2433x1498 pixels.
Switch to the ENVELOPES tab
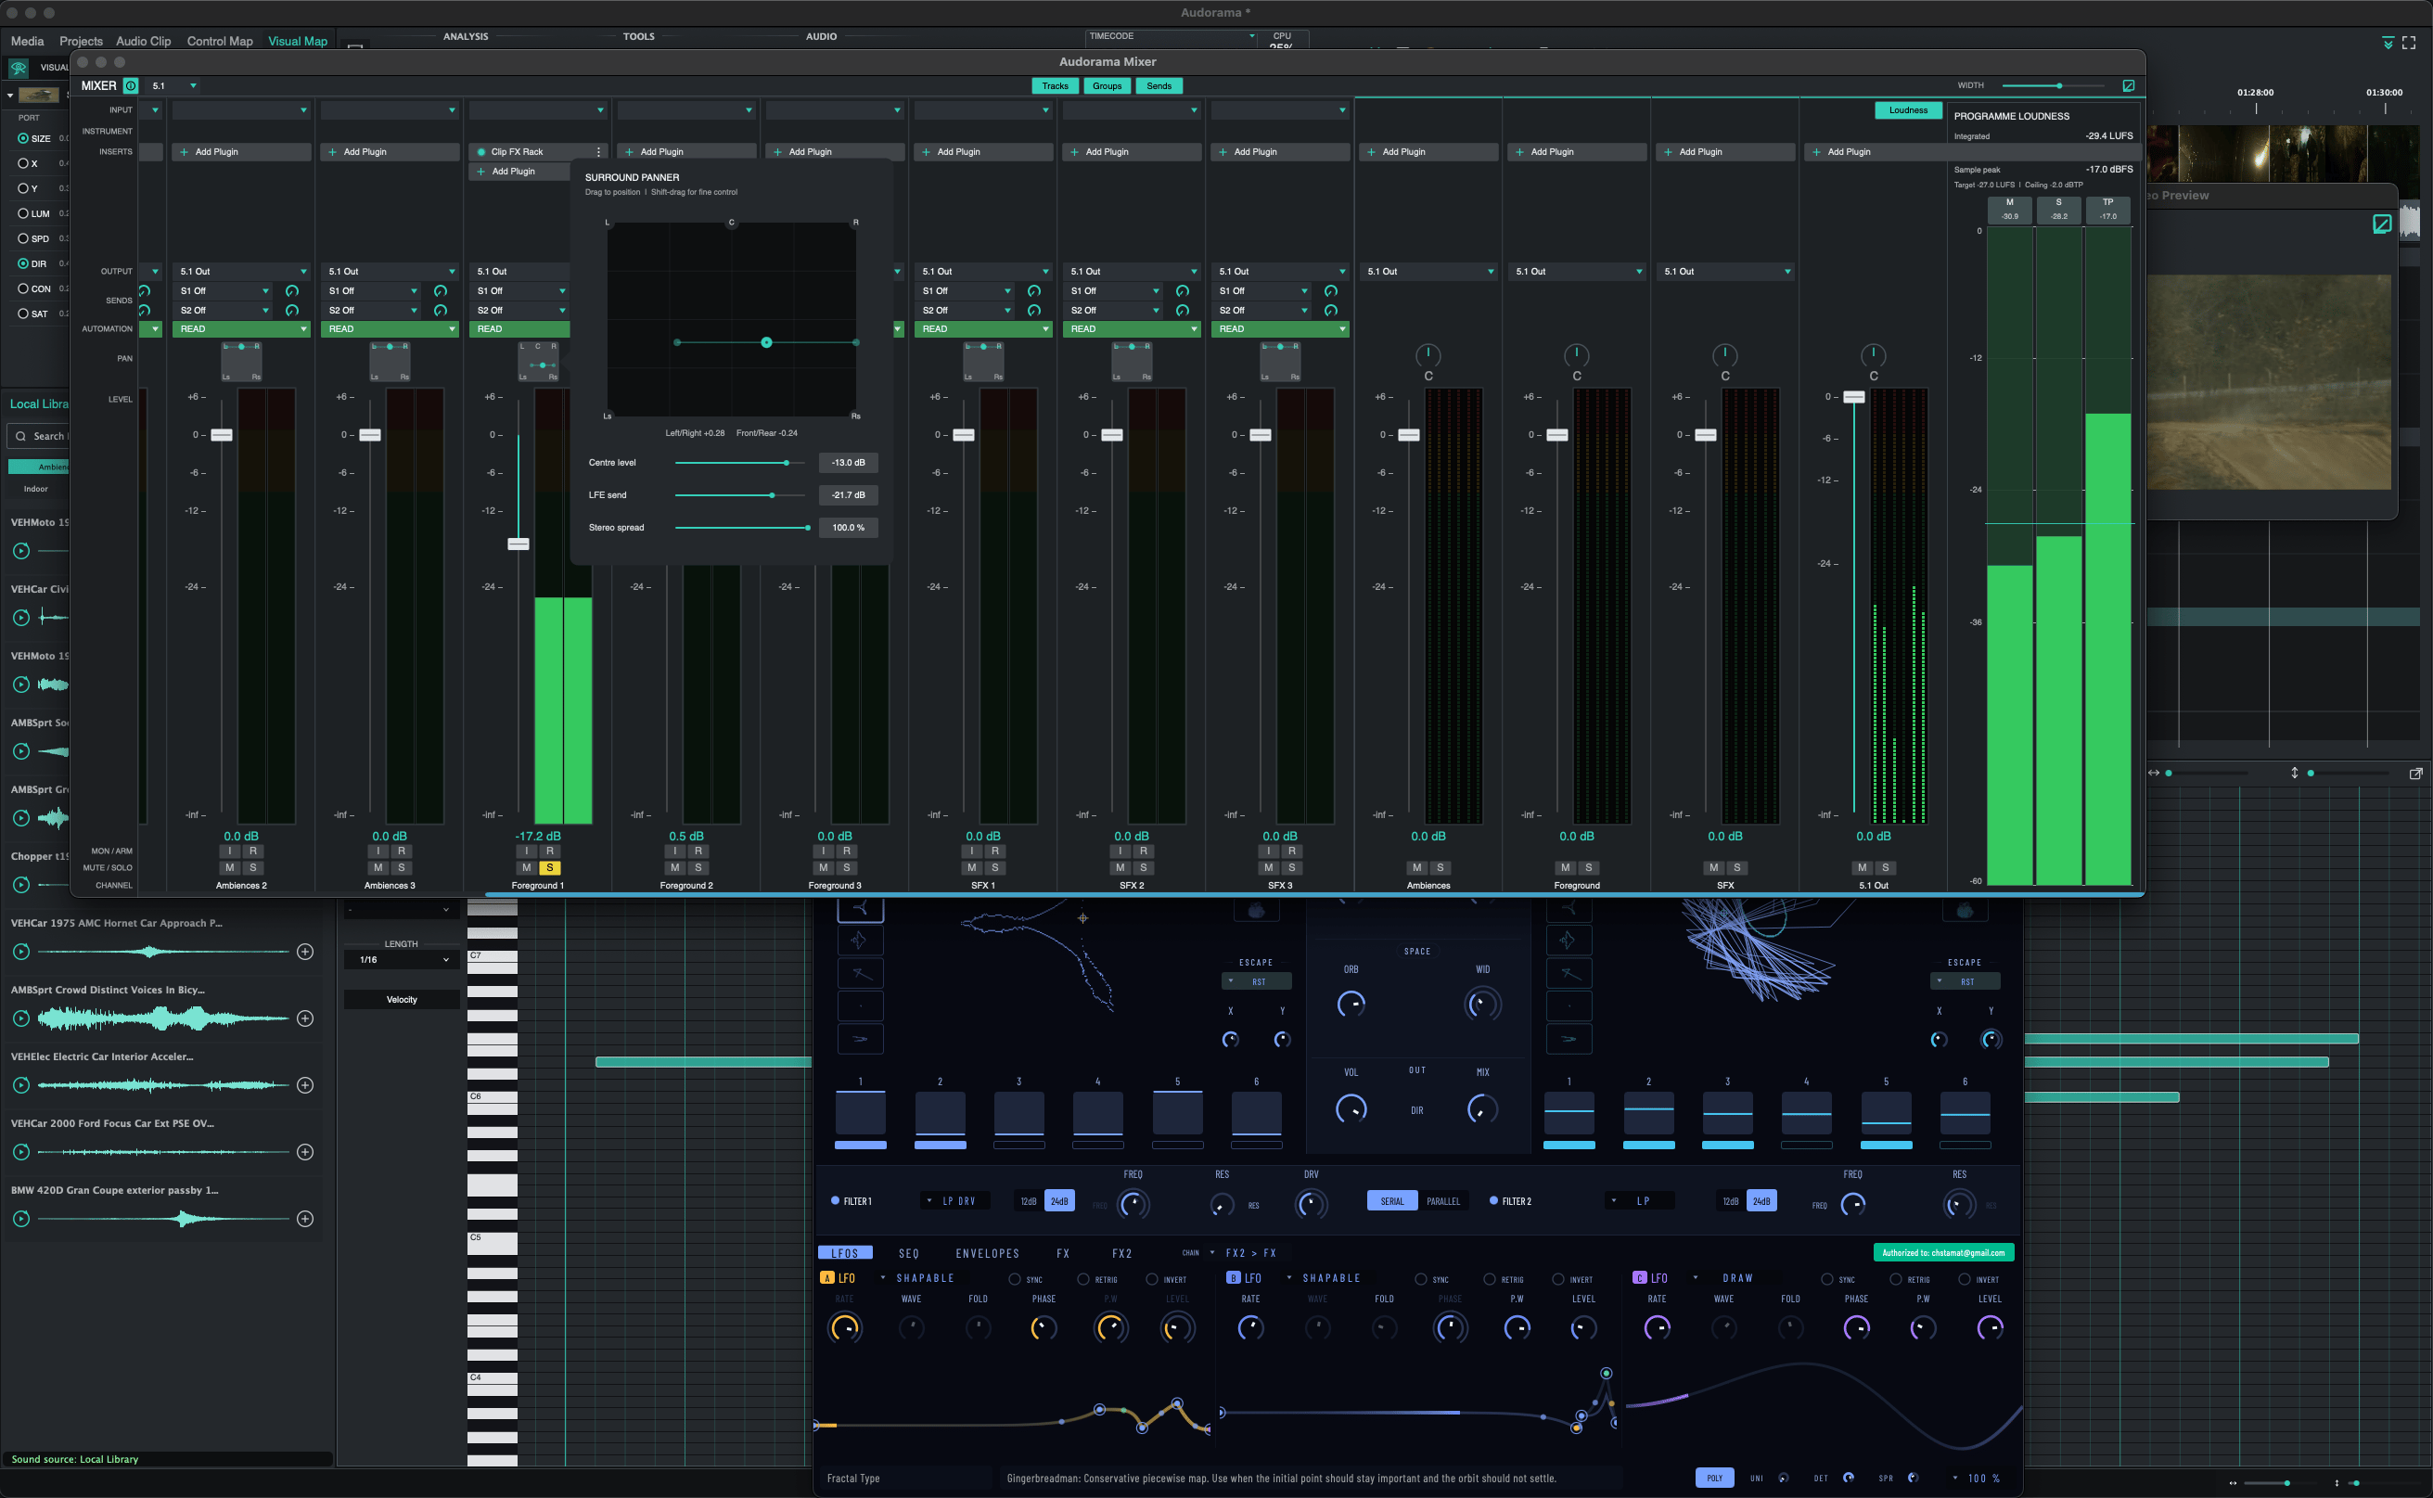coord(987,1253)
